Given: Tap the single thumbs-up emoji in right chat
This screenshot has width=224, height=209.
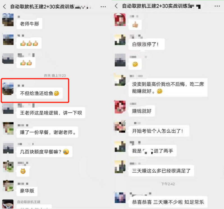Looking at the screenshot, I should pos(135,25).
